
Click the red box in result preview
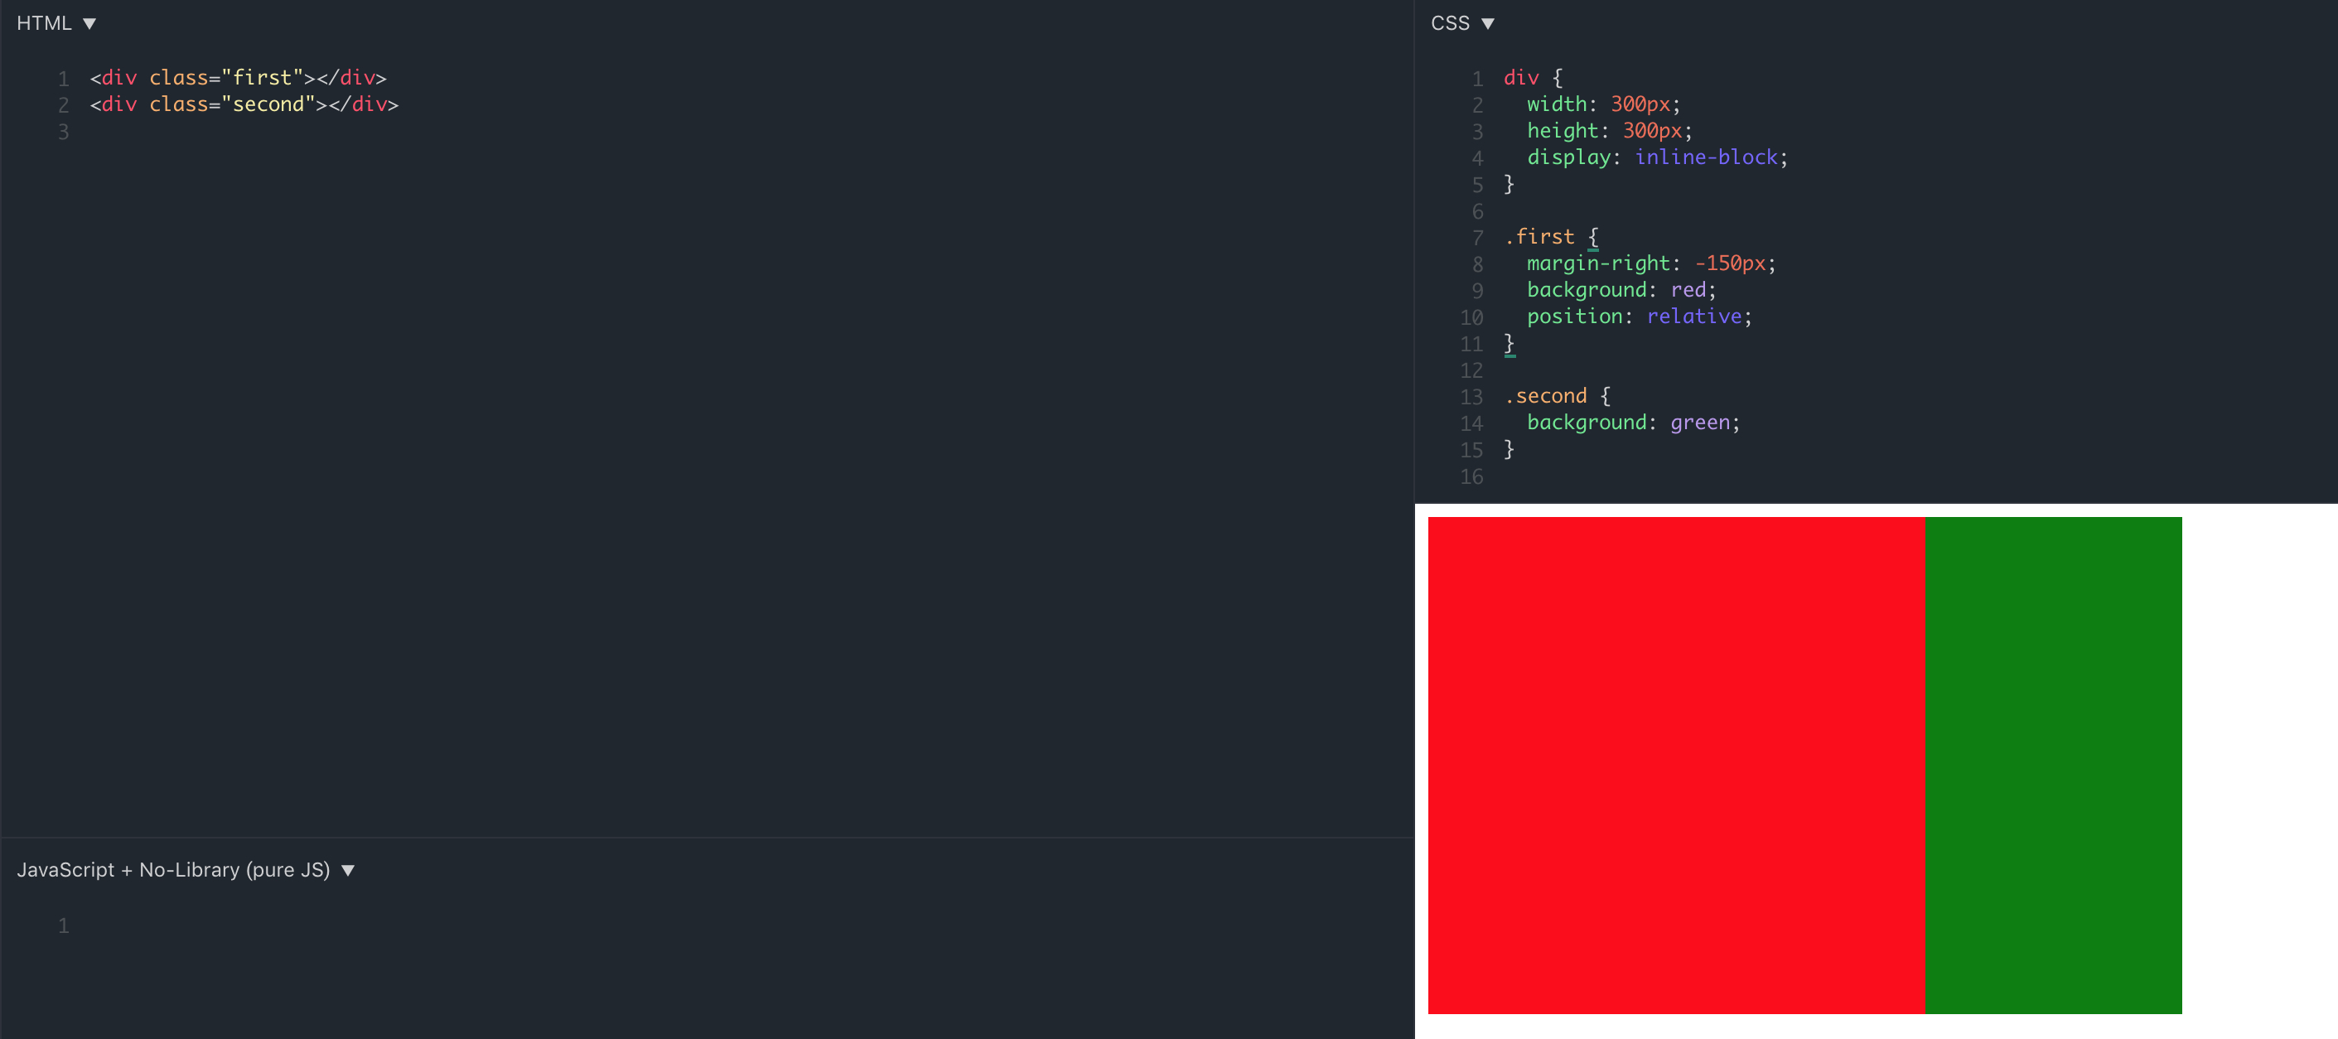point(1675,765)
